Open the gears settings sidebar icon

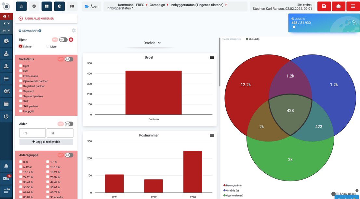[x=6, y=91]
